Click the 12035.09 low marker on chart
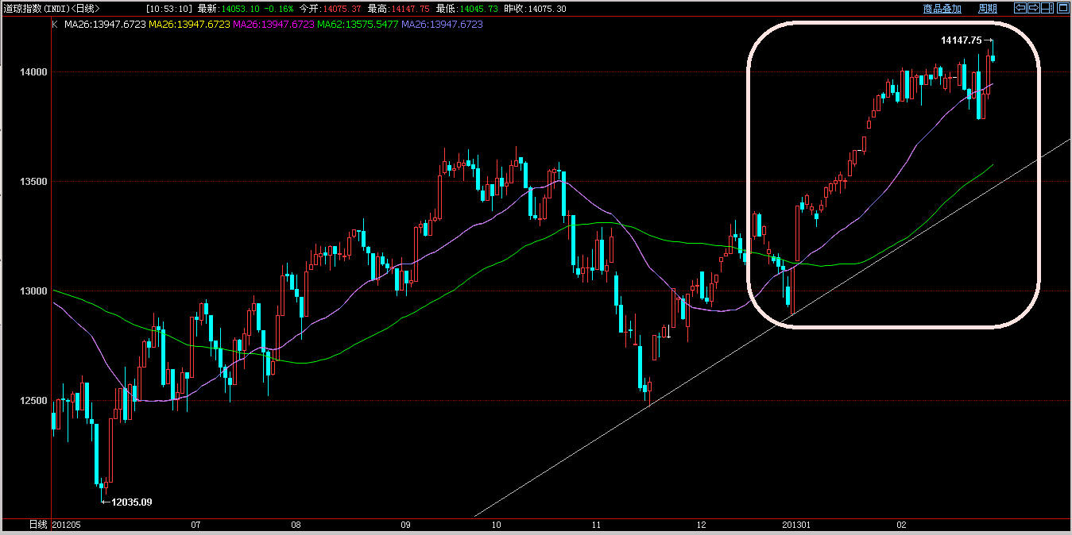Image resolution: width=1072 pixels, height=535 pixels. pos(131,502)
